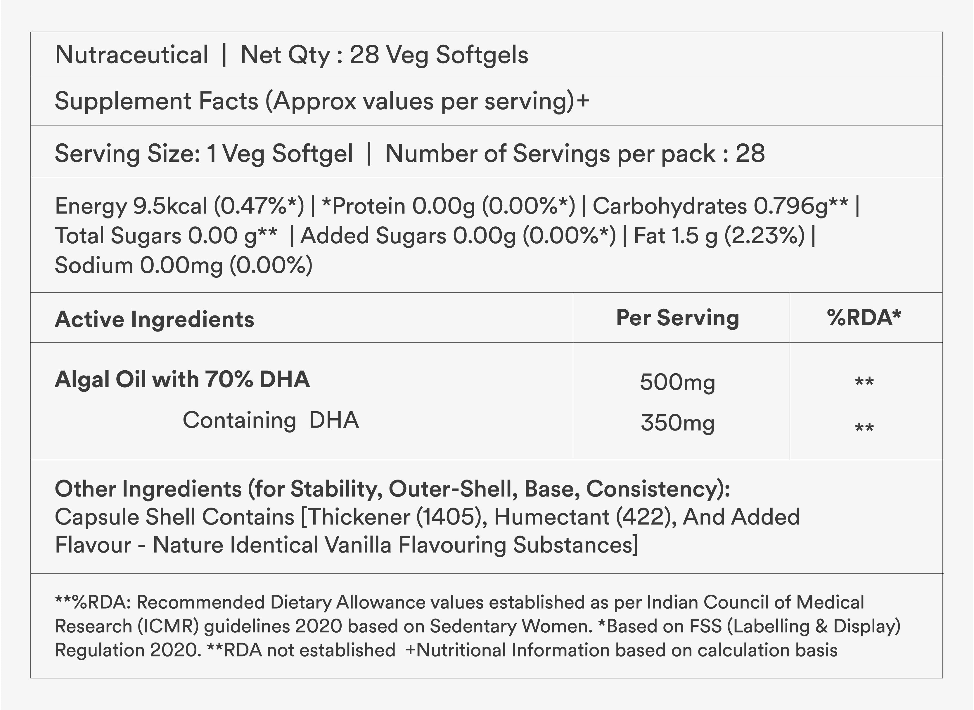
Task: Click the Serving Size 1 Veg Softgel text
Action: (x=203, y=153)
